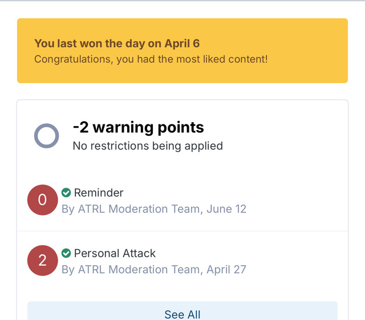The height and width of the screenshot is (320, 365).
Task: Click the most liked content congratulations text
Action: pyautogui.click(x=151, y=59)
